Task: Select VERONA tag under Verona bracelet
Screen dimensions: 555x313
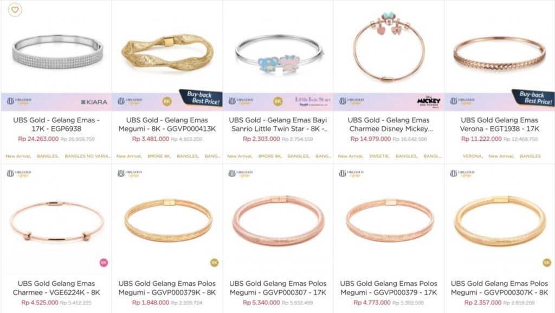Action: (473, 156)
